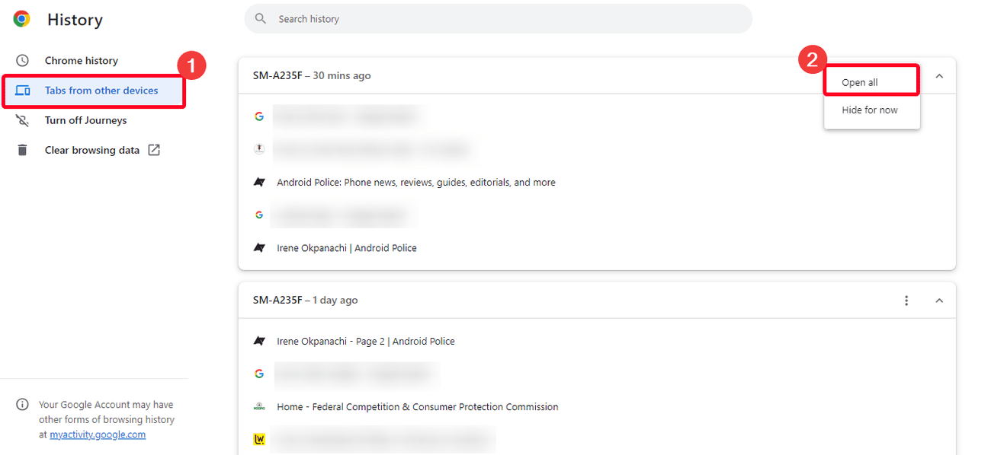Image resolution: width=991 pixels, height=455 pixels.
Task: Click the Chrome history clock icon
Action: pos(23,61)
